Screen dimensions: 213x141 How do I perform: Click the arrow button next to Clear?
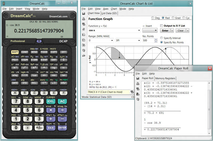pos(188,31)
